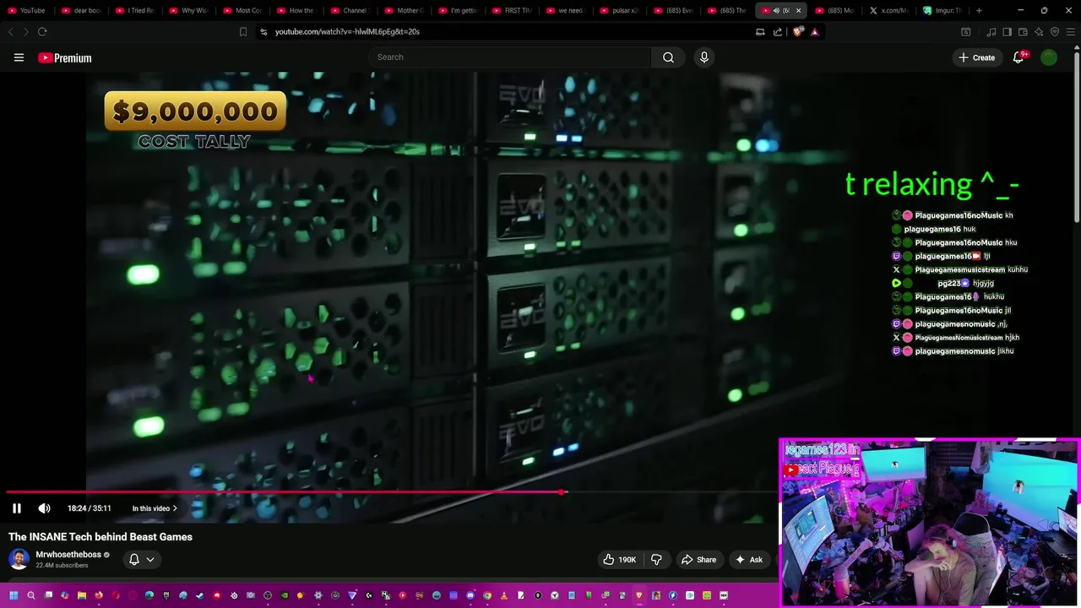
Task: Click the video title text
Action: point(100,536)
